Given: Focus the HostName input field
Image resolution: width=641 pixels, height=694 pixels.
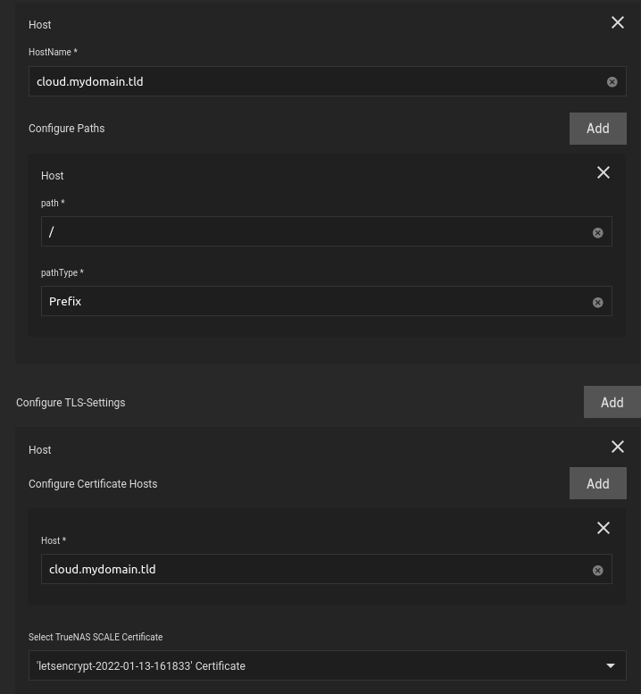Looking at the screenshot, I should click(312, 82).
